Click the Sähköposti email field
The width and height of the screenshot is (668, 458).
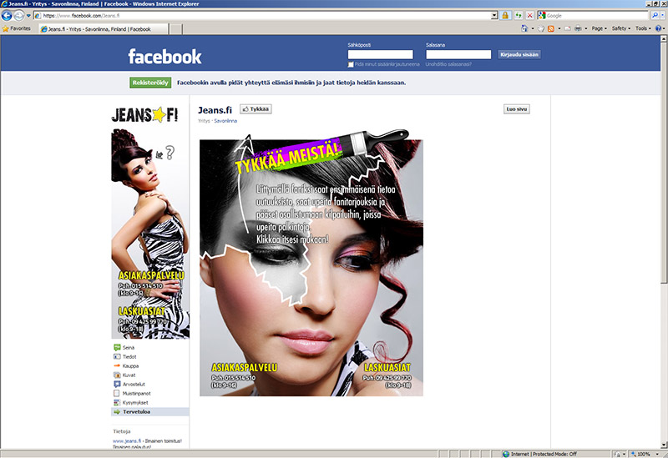point(381,54)
